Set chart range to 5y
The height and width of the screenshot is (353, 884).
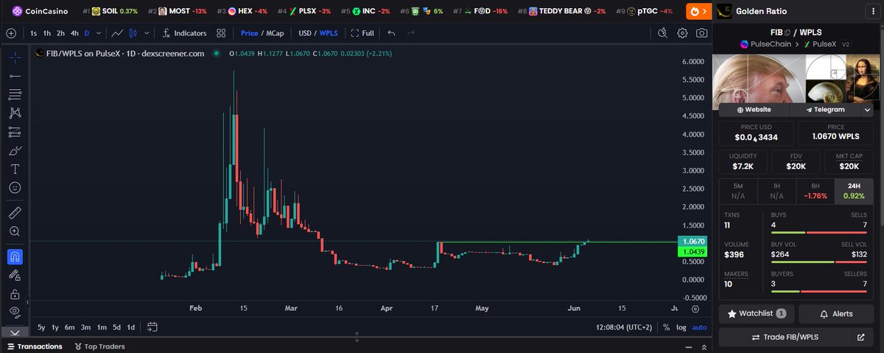pyautogui.click(x=41, y=327)
